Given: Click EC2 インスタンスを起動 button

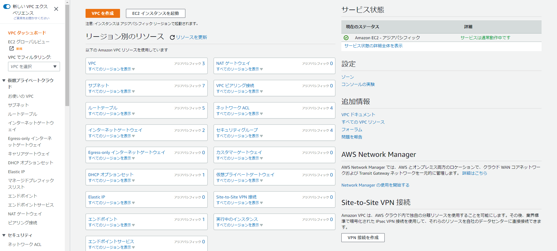Looking at the screenshot, I should click(156, 13).
